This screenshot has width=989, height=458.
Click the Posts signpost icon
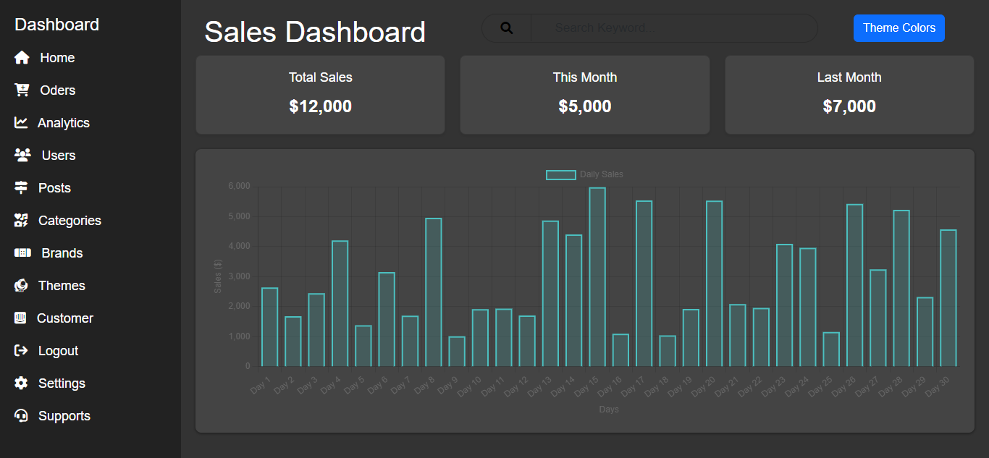21,188
